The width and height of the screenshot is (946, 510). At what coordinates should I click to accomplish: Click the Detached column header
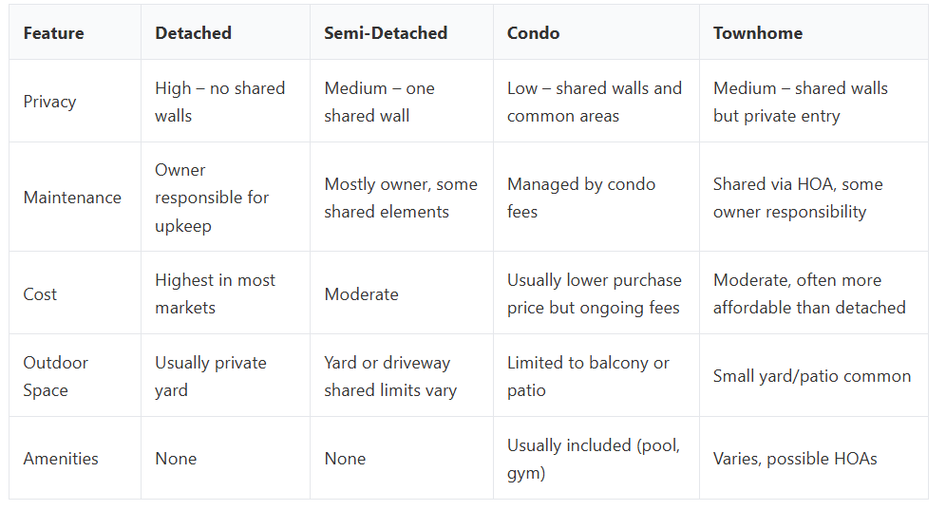pyautogui.click(x=193, y=33)
